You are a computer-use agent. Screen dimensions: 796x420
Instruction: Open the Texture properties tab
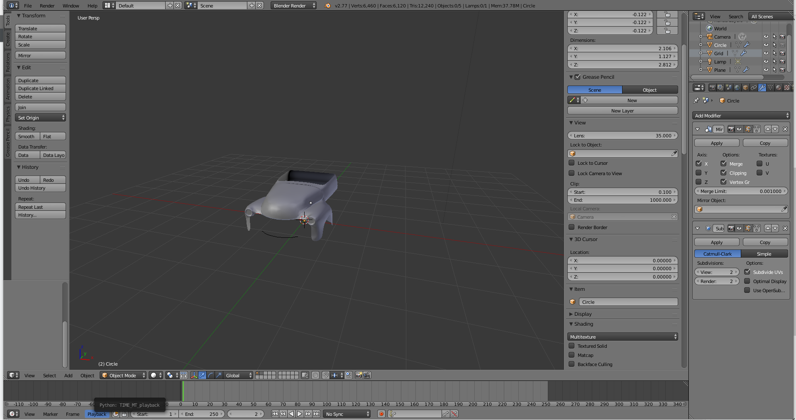tap(787, 88)
